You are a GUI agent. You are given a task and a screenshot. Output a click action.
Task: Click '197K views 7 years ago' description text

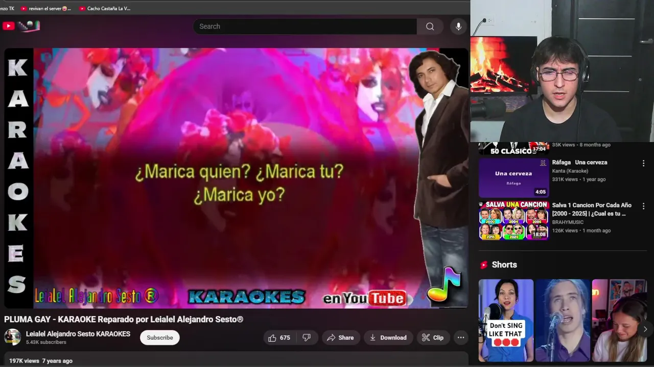coord(41,361)
